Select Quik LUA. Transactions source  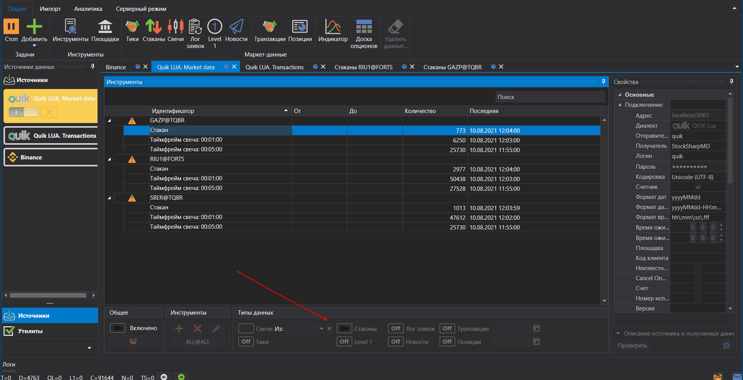[x=51, y=136]
